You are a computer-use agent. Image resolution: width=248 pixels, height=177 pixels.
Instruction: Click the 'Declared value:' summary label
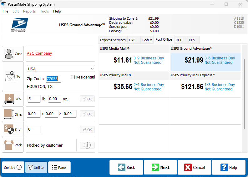(x=121, y=23)
